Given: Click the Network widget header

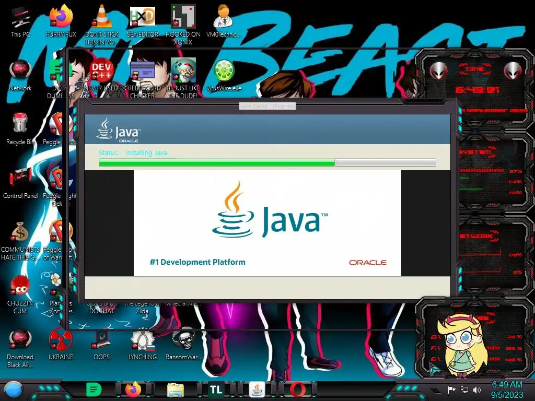Looking at the screenshot, I should click(x=478, y=236).
